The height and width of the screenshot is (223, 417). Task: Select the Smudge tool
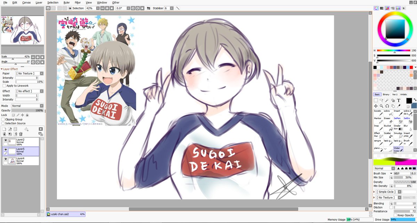[398, 135]
